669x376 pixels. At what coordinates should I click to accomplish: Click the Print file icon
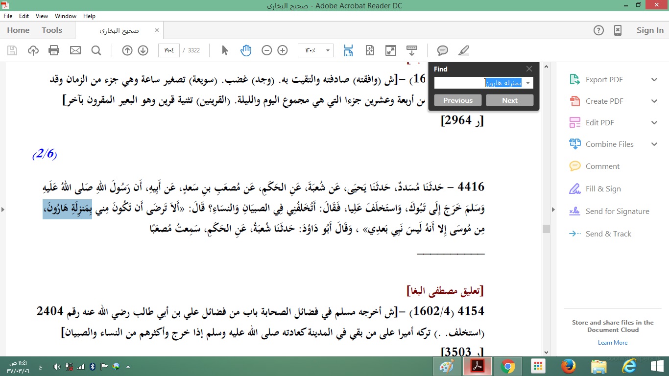click(54, 50)
